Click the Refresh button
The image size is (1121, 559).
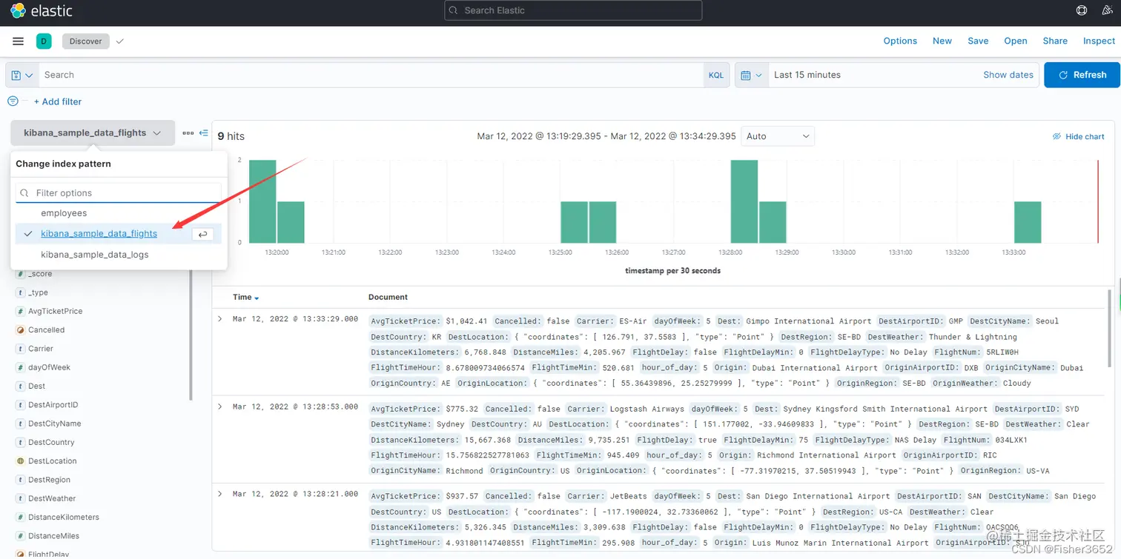[x=1082, y=75]
